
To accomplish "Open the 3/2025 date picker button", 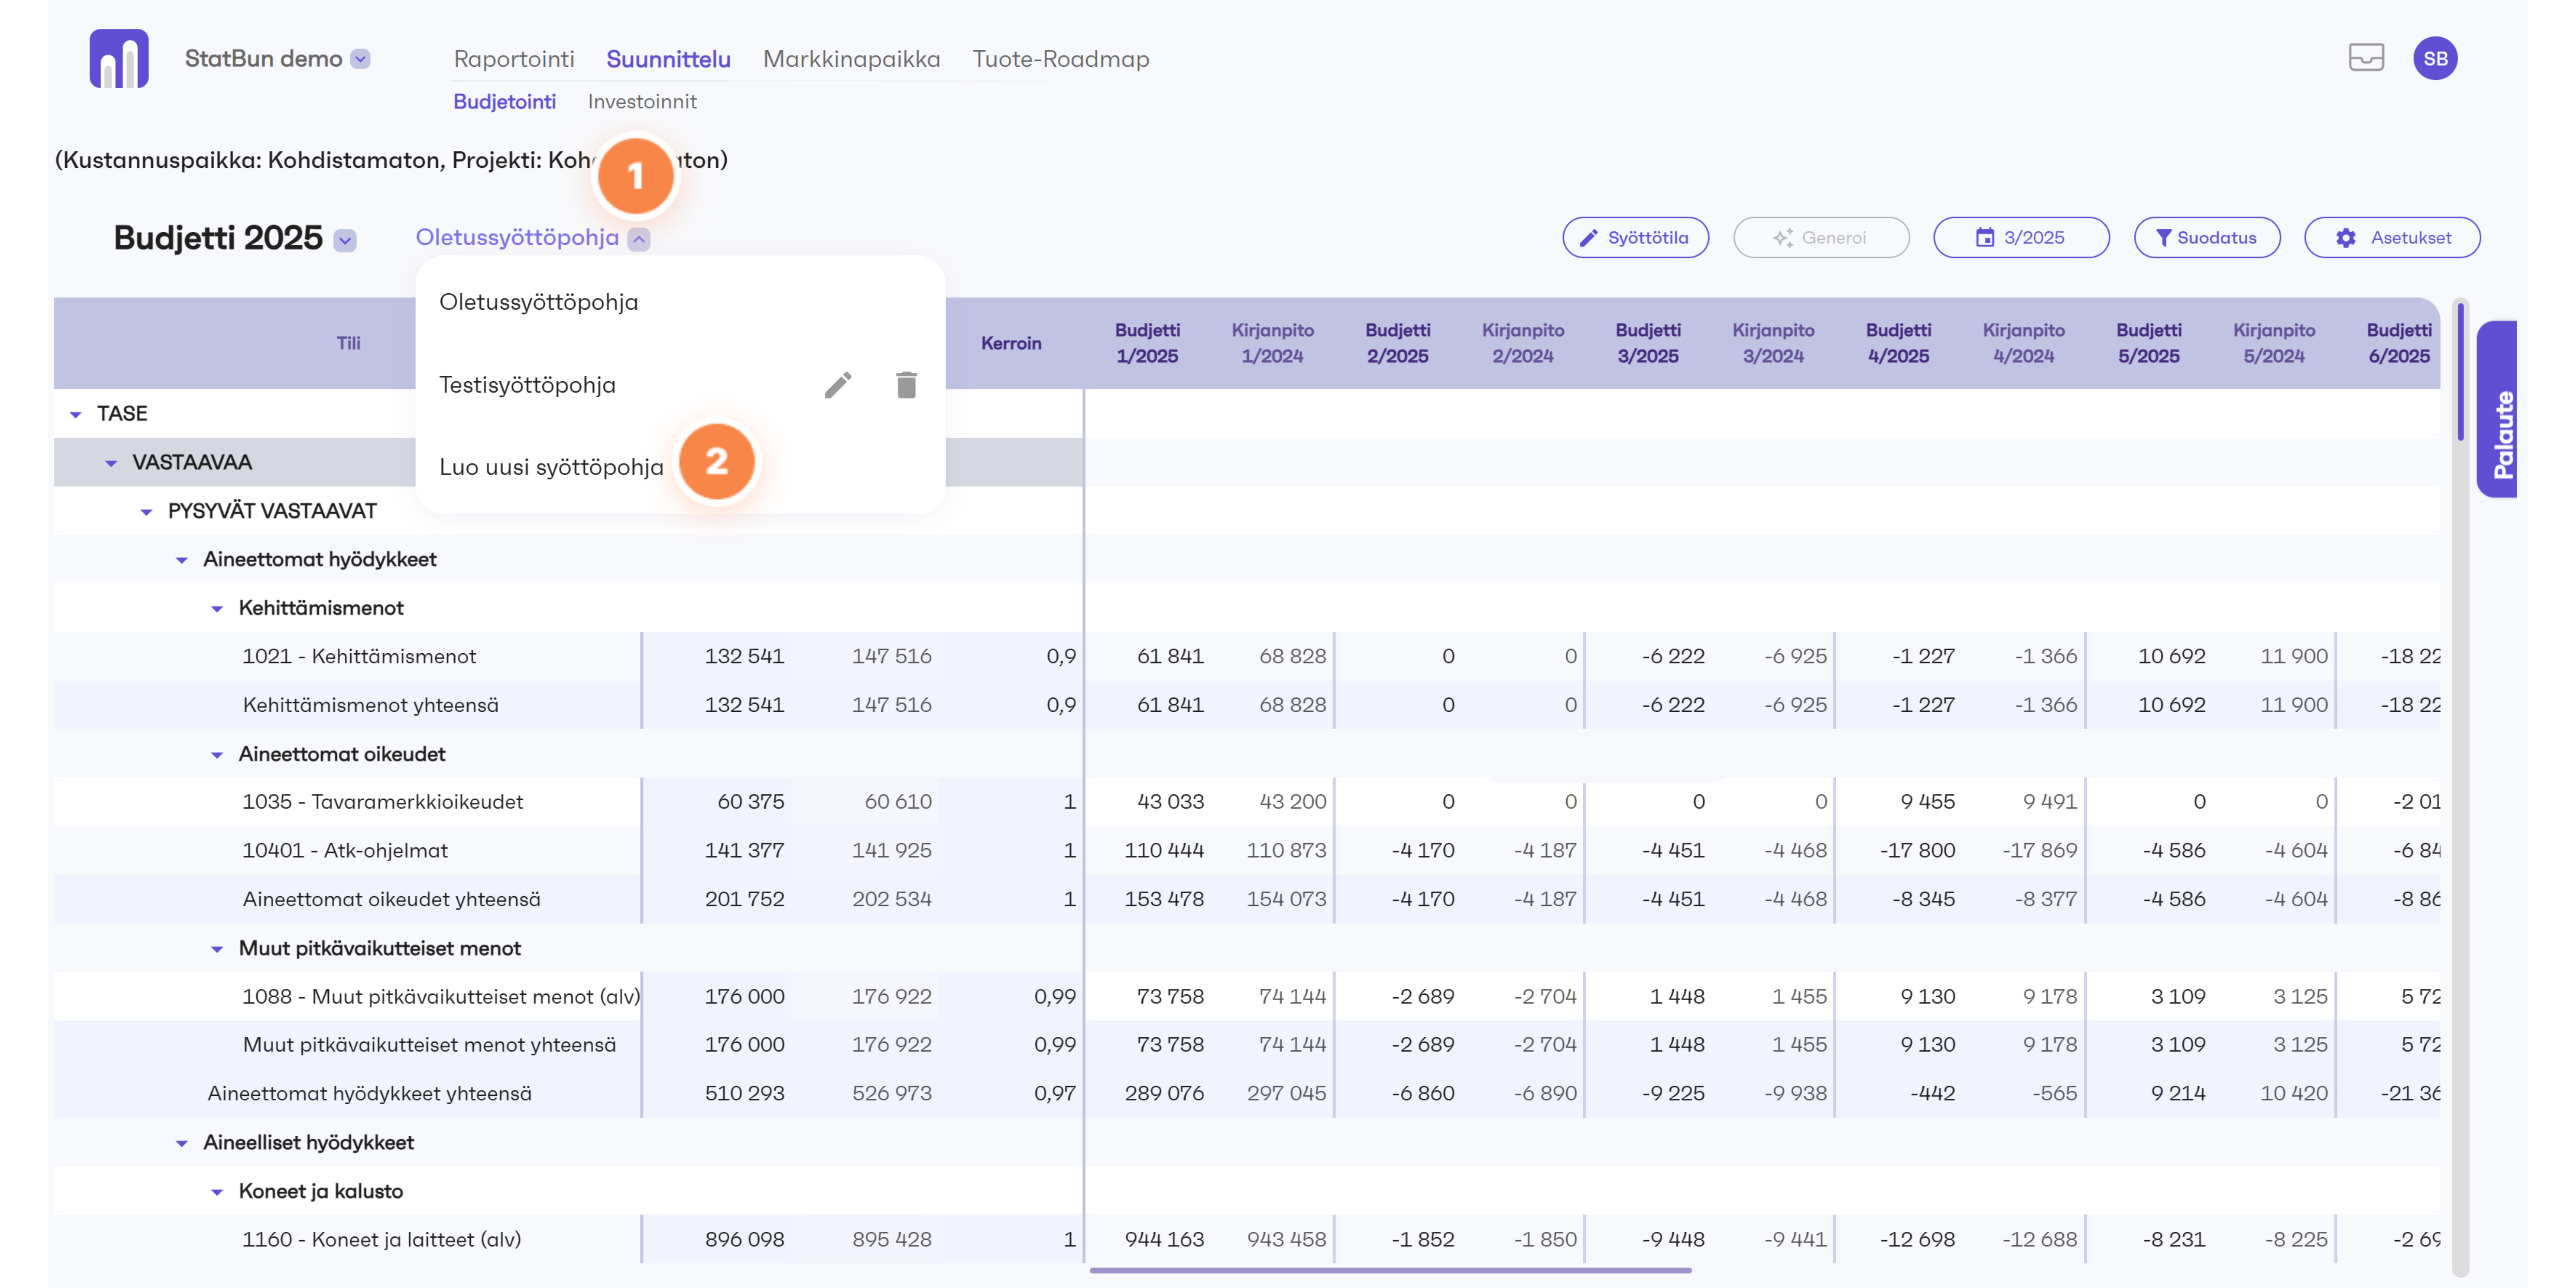I will [2021, 238].
